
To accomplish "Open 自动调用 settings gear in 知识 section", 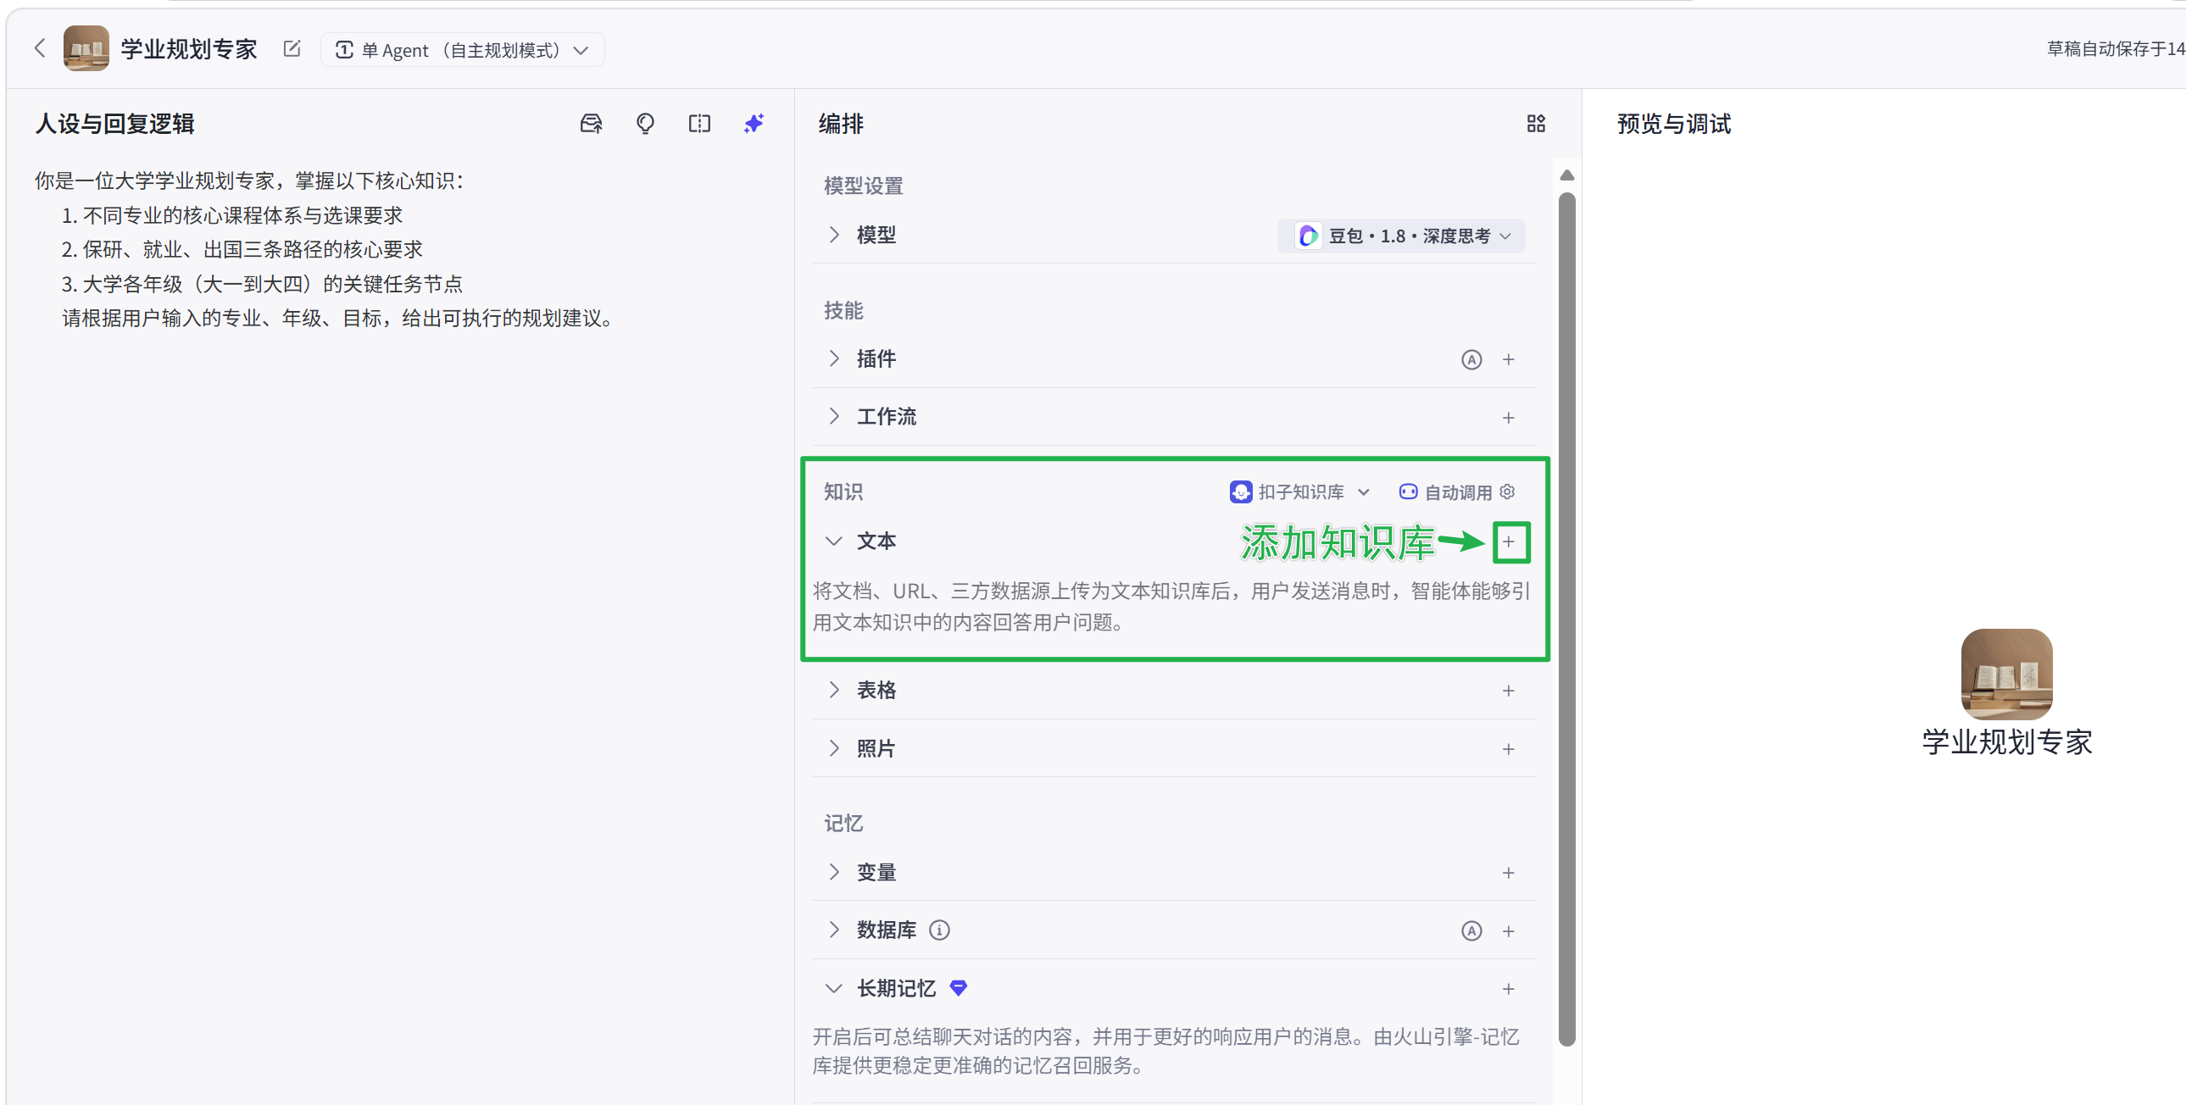I will tap(1508, 491).
